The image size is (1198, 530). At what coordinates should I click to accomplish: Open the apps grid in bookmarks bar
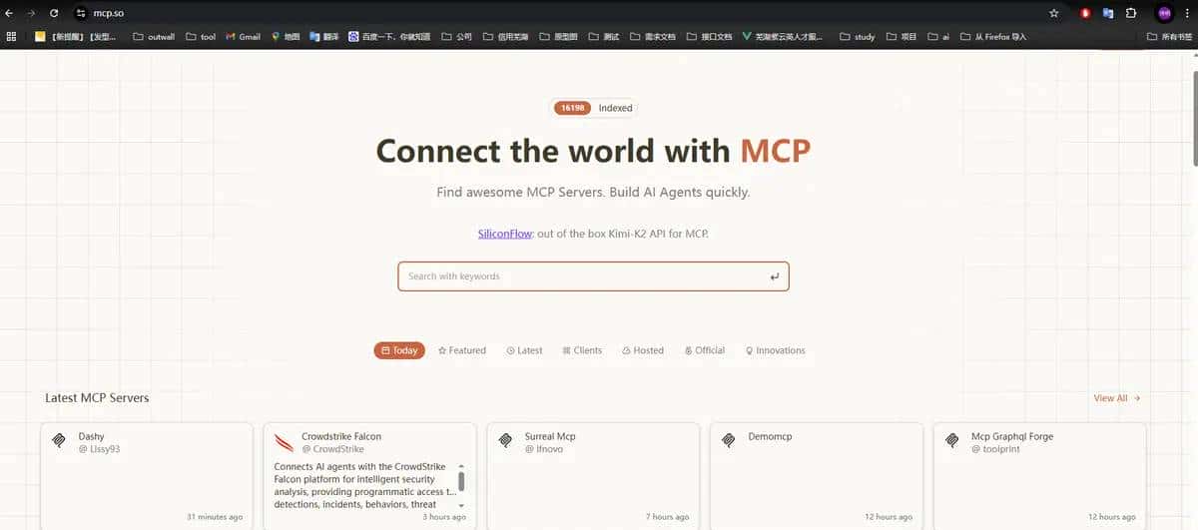[11, 37]
